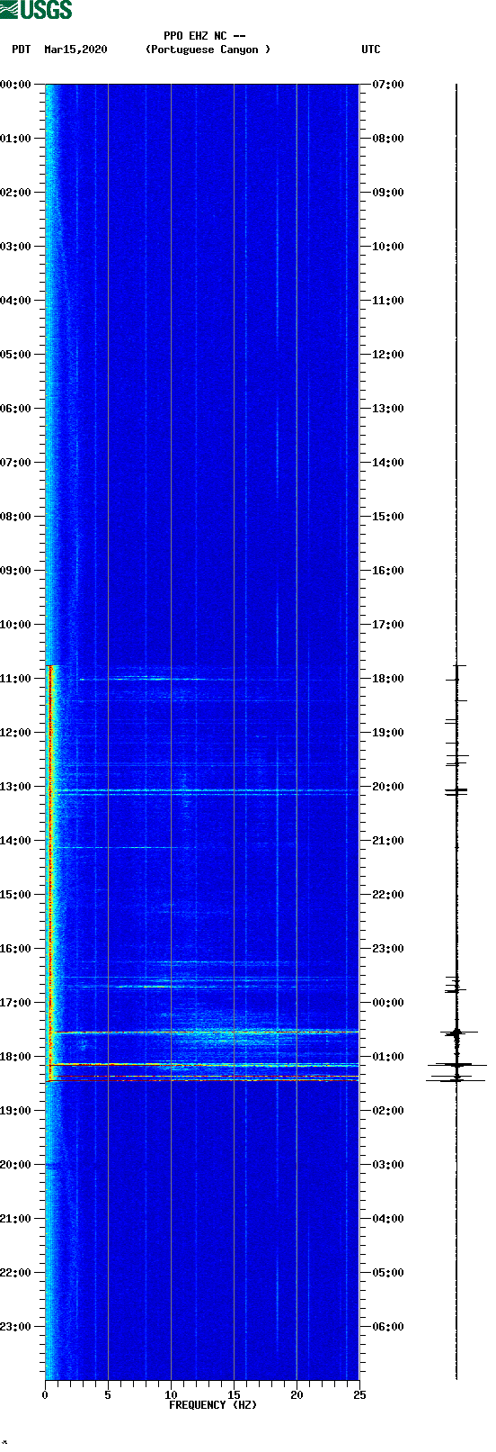Click the 13:00 PDT time label

tap(16, 787)
